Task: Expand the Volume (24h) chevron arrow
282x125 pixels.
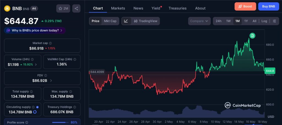Action: tap(36, 65)
